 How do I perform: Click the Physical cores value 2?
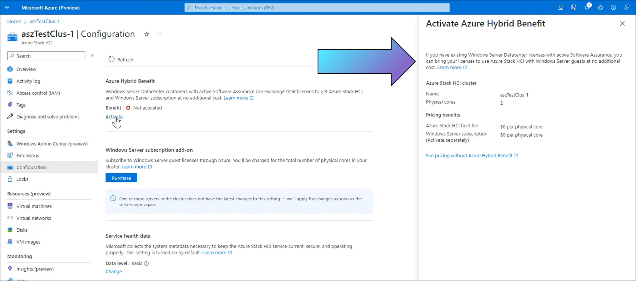501,103
